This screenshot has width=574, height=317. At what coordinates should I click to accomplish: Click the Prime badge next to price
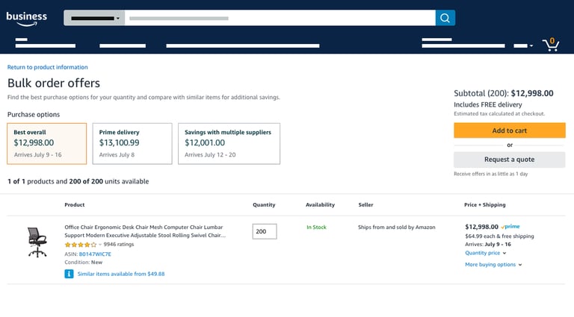(510, 227)
